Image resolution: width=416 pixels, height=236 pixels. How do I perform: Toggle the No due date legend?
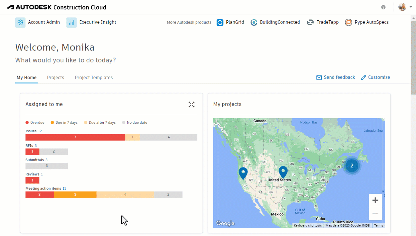tap(135, 123)
